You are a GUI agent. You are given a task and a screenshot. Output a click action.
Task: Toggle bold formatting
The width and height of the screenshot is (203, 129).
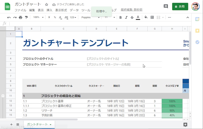tap(121, 17)
